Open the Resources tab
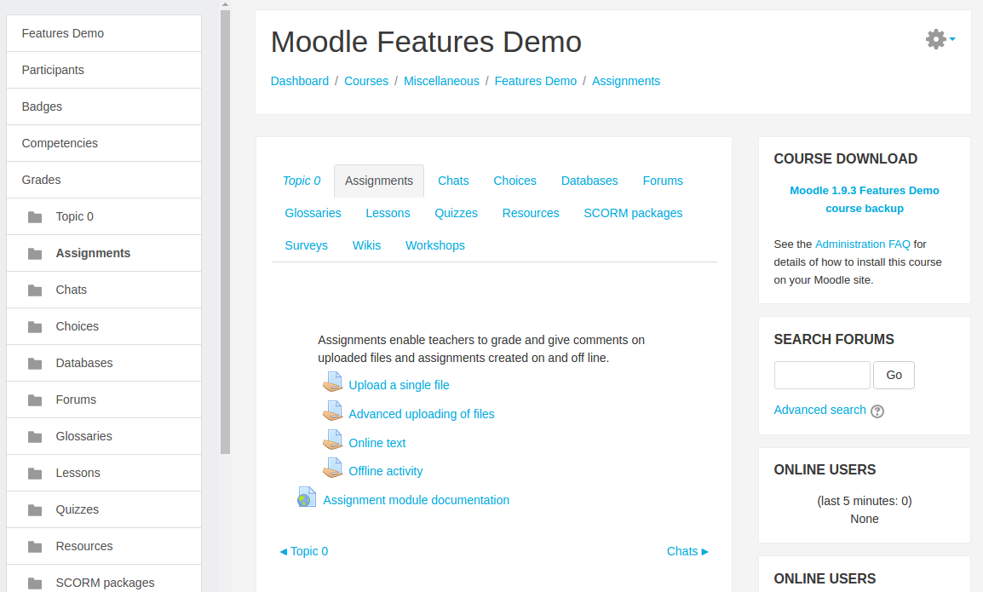Image resolution: width=983 pixels, height=592 pixels. coord(531,213)
